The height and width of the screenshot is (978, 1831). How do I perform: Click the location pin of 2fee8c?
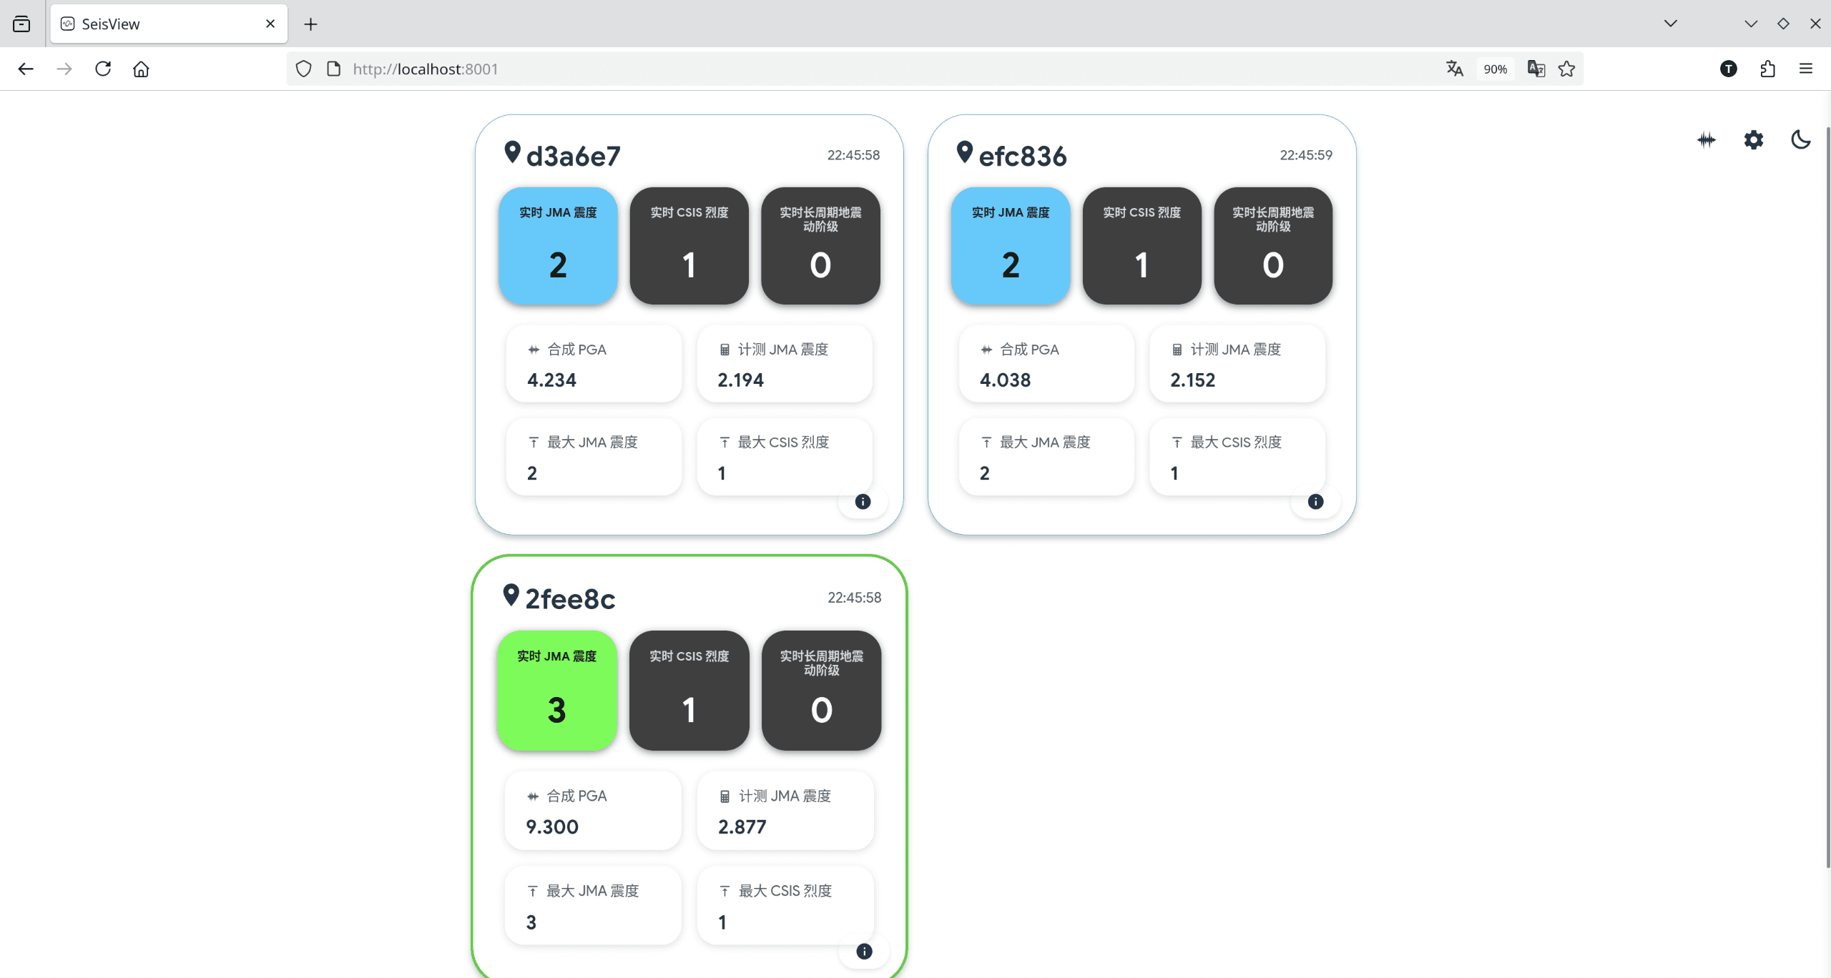(x=511, y=595)
